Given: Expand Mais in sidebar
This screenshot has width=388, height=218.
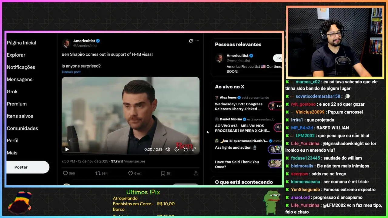Looking at the screenshot, I should 12,153.
